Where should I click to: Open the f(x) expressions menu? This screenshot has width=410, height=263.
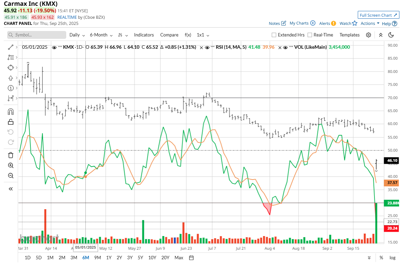188,35
